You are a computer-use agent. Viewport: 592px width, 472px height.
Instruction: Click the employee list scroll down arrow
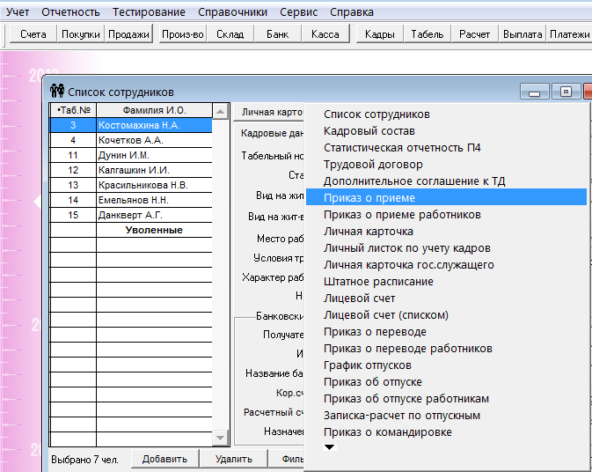[x=221, y=438]
